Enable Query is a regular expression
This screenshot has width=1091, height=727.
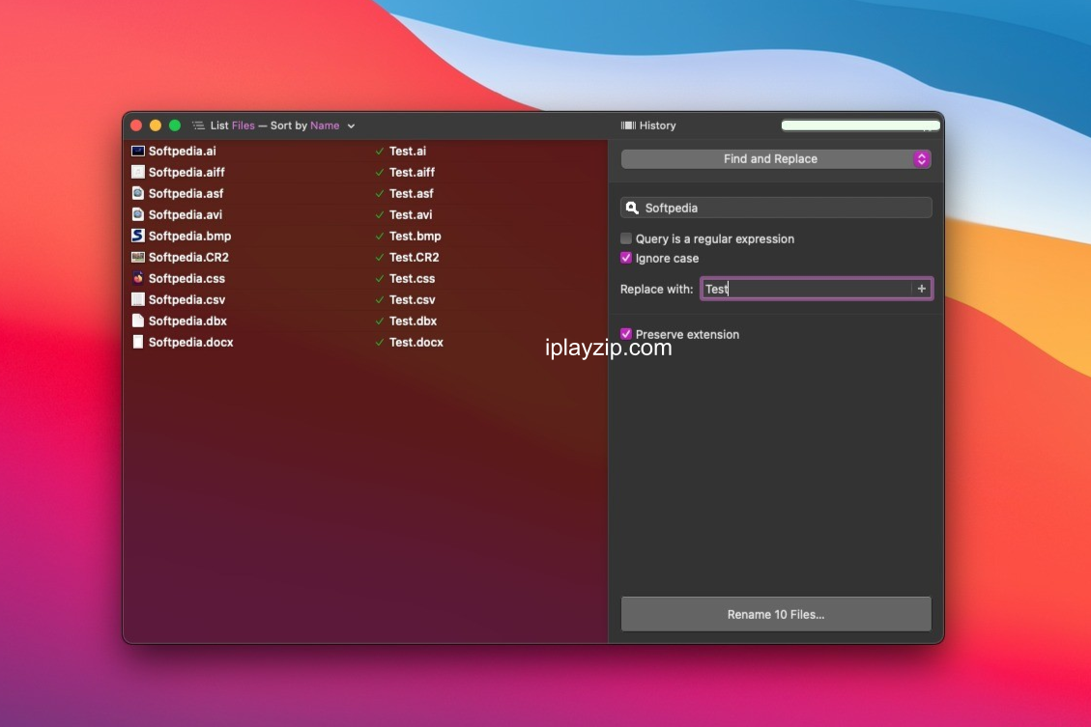click(x=626, y=238)
